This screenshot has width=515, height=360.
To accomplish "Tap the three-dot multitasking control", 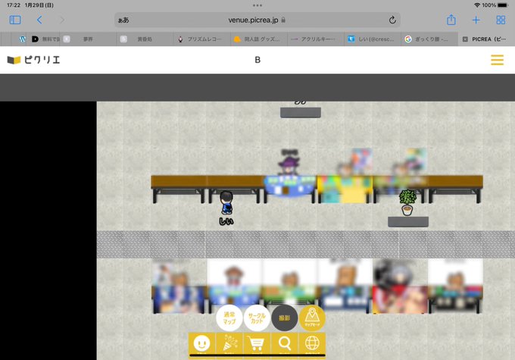I will coord(257,5).
